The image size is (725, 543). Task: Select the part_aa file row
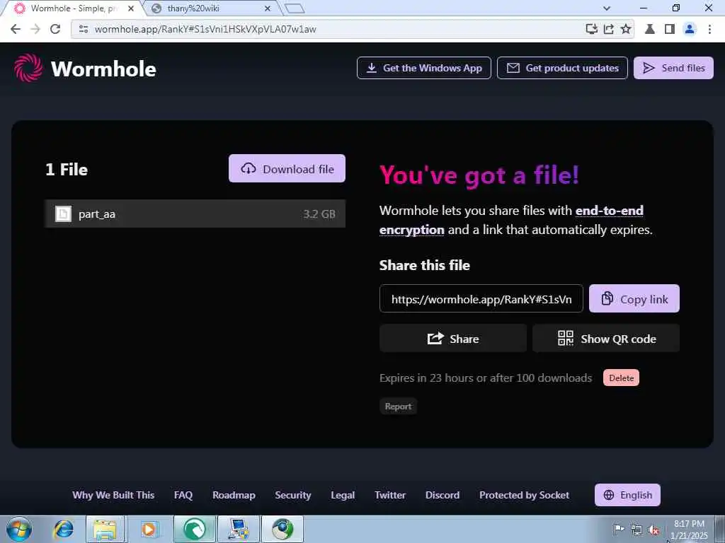(195, 214)
